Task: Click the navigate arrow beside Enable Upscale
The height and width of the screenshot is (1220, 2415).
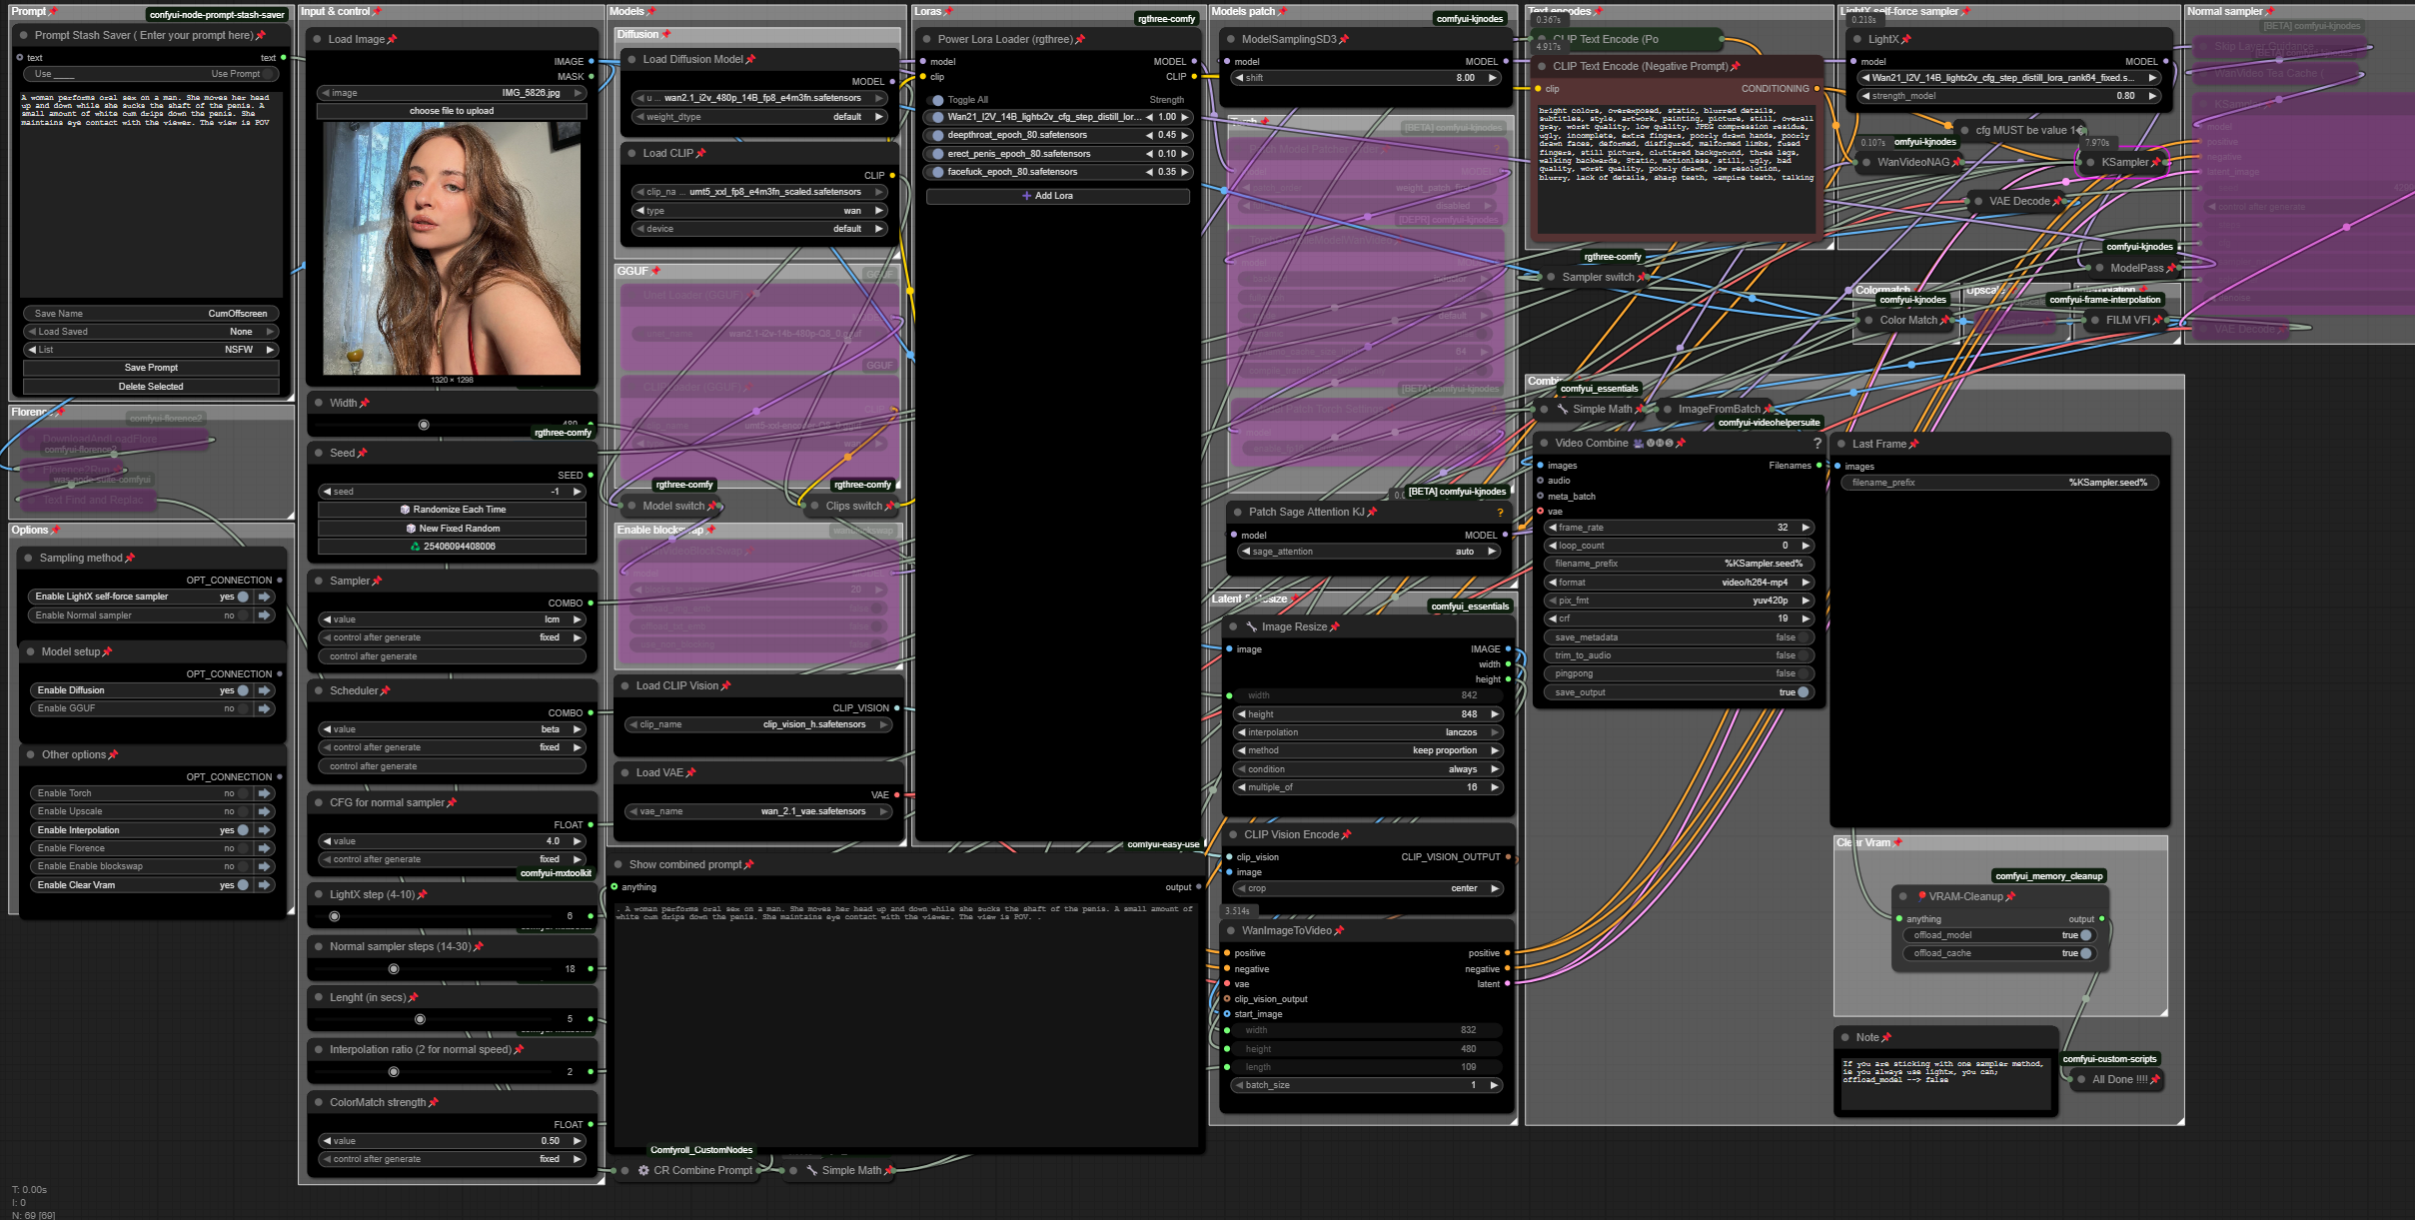Action: (264, 811)
